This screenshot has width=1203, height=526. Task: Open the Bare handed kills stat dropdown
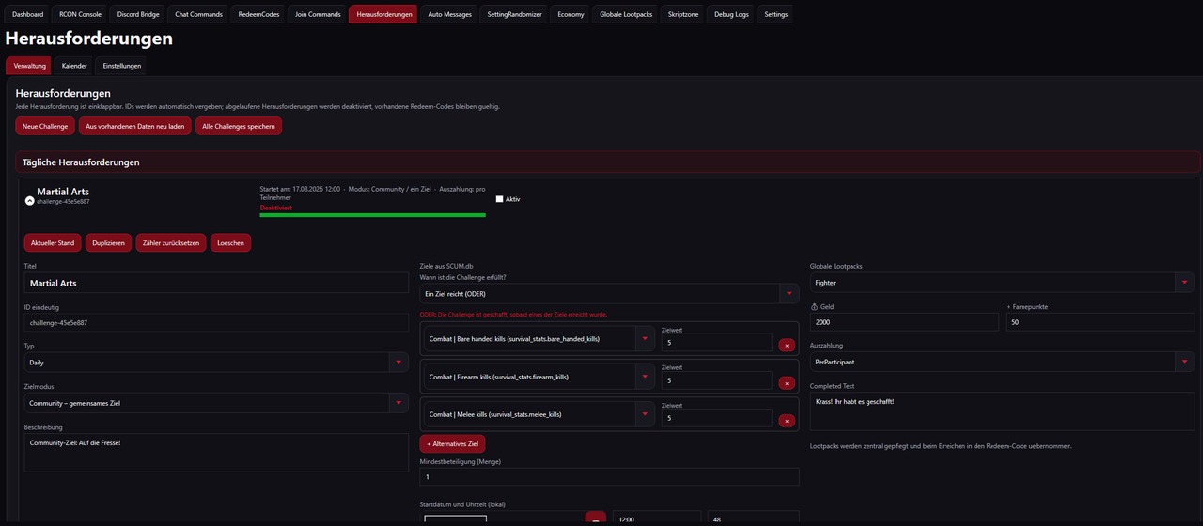click(x=539, y=338)
